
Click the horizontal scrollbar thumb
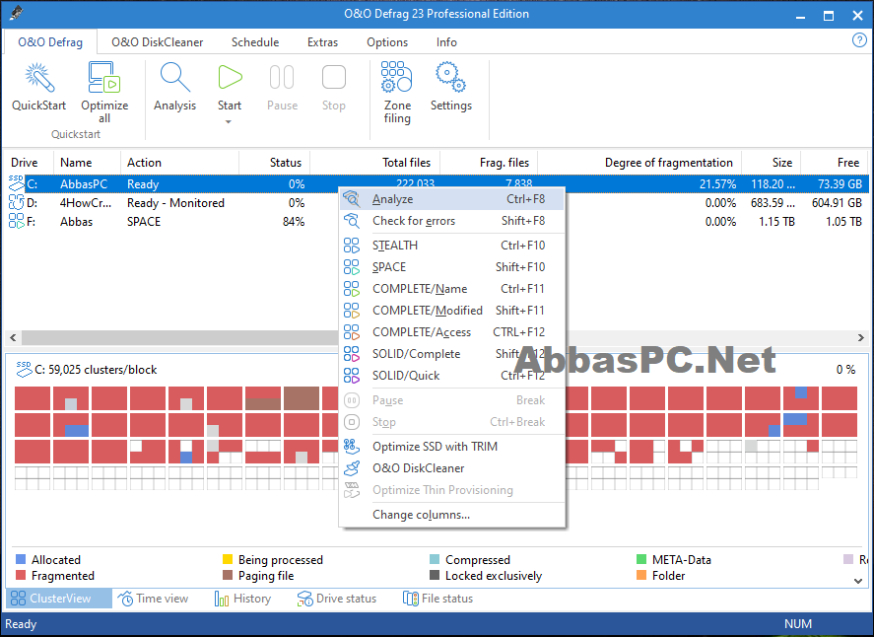[180, 337]
